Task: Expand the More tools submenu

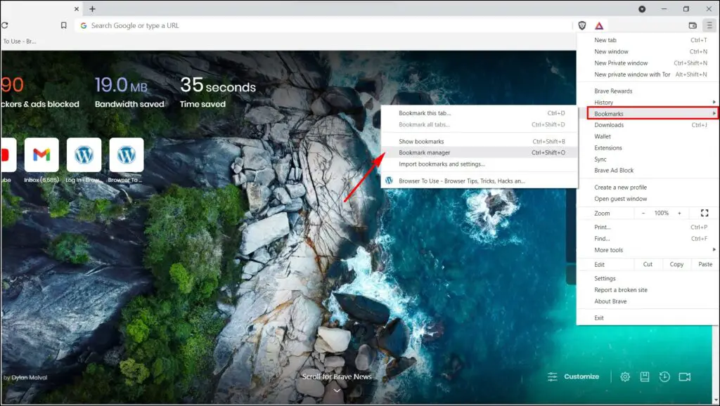Action: coord(648,250)
